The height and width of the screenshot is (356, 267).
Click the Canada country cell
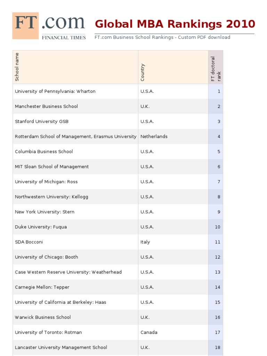[x=149, y=332]
